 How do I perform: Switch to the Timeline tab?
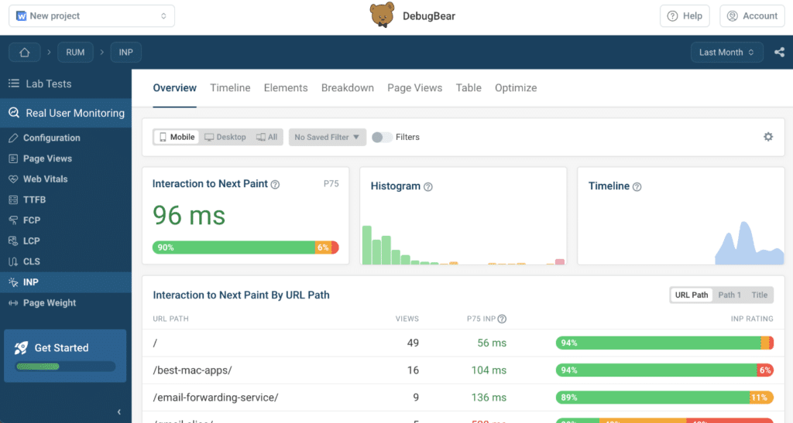click(230, 88)
